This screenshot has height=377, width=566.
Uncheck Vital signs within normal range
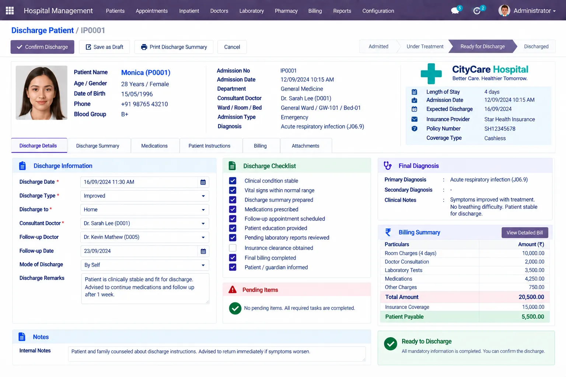(x=233, y=190)
